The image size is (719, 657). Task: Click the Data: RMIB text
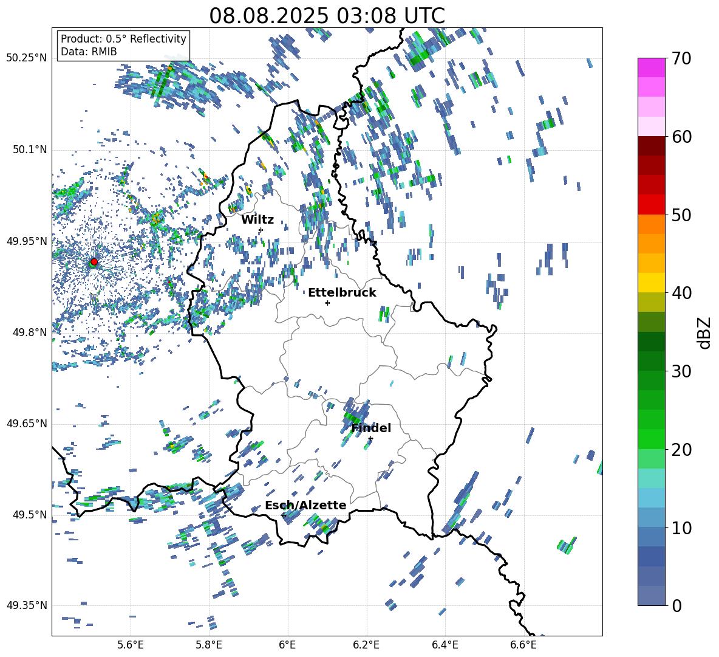coord(89,52)
